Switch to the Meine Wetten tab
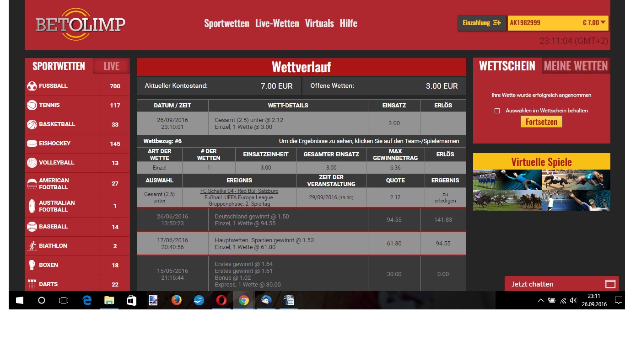This screenshot has width=625, height=351. [x=576, y=66]
